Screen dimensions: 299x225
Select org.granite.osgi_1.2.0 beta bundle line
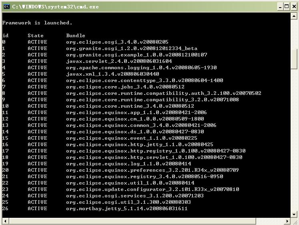pyautogui.click(x=132, y=48)
